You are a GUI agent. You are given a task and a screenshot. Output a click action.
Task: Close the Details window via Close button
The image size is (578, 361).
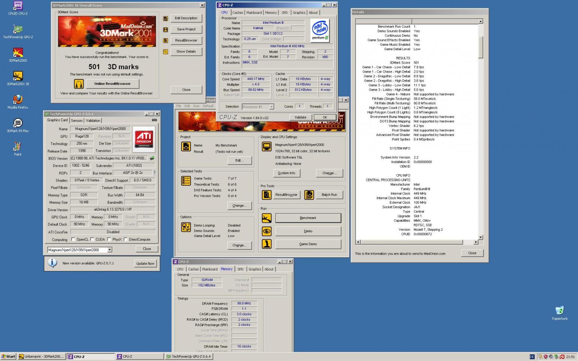pos(472,253)
